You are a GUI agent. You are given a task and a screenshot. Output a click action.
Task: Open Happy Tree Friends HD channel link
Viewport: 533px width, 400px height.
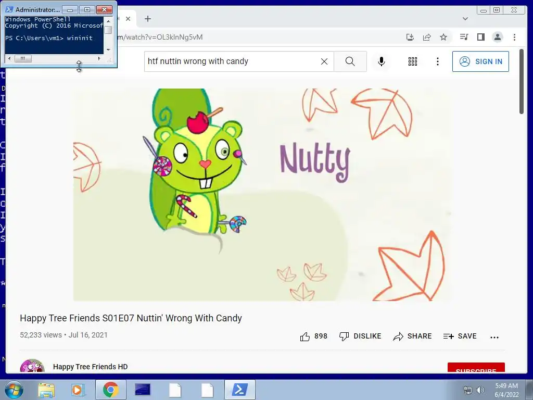(91, 367)
